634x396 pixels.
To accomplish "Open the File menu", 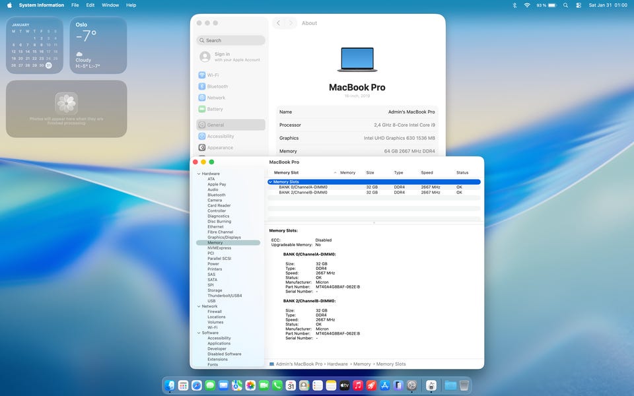I will [75, 5].
